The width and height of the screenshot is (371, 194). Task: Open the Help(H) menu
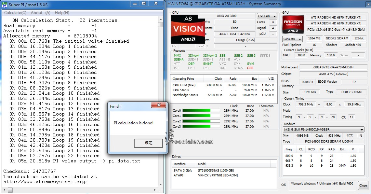[x=62, y=13]
